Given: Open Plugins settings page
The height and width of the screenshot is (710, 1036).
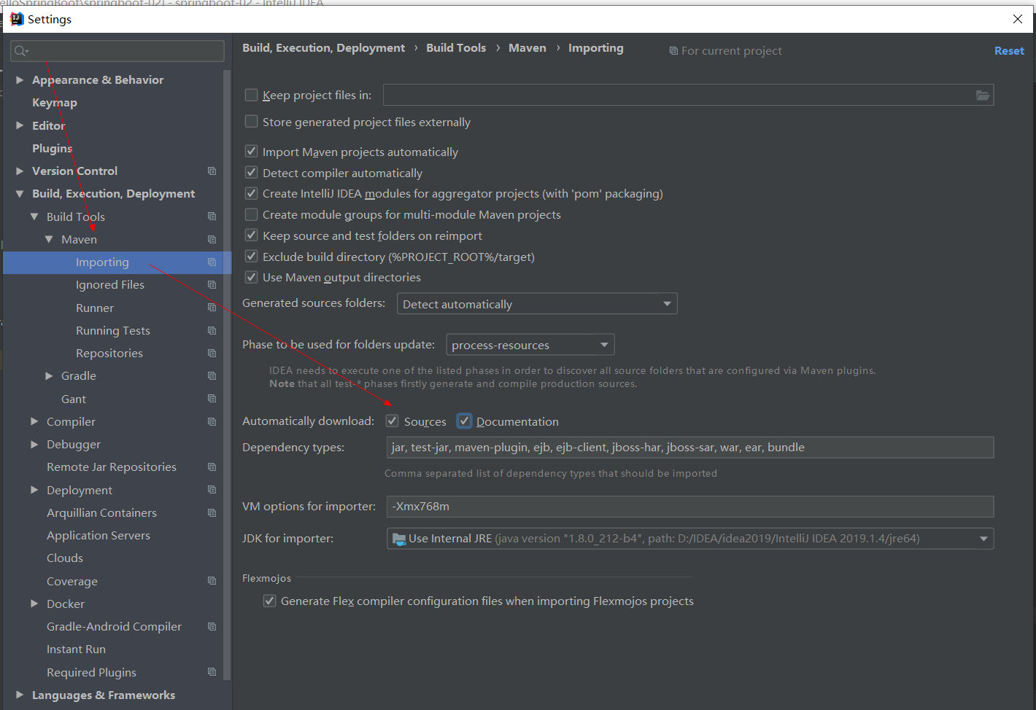Looking at the screenshot, I should [x=53, y=148].
